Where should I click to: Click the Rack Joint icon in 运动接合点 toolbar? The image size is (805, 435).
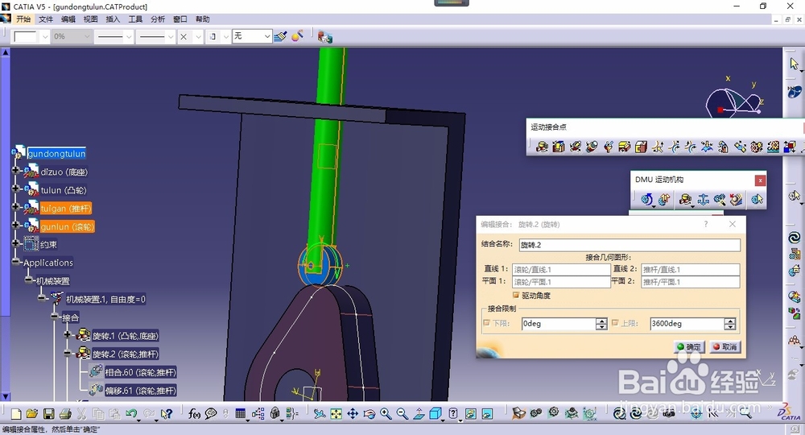pos(773,147)
